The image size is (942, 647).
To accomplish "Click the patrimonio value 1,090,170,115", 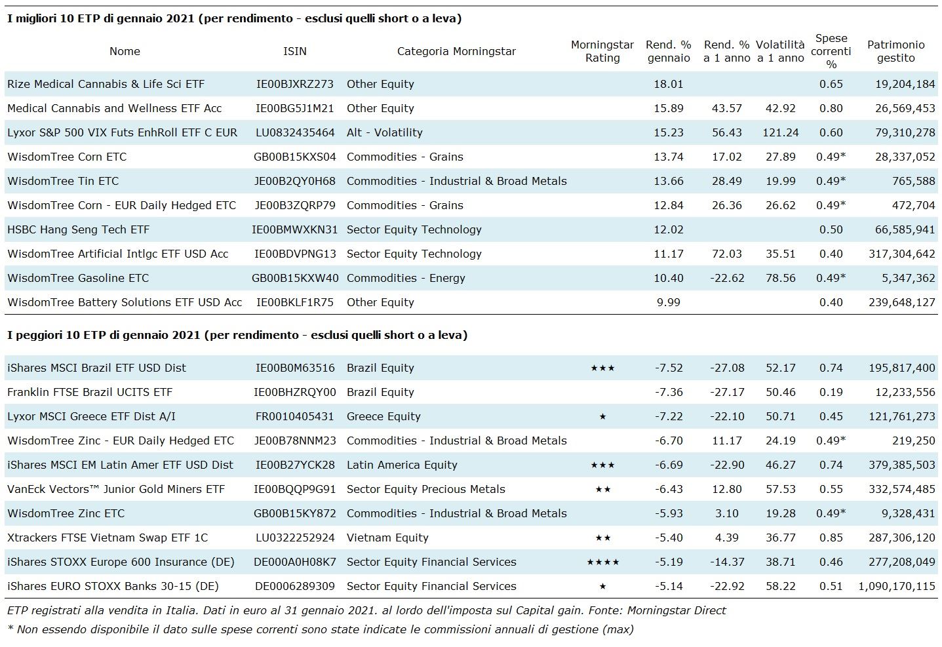I will click(x=896, y=587).
